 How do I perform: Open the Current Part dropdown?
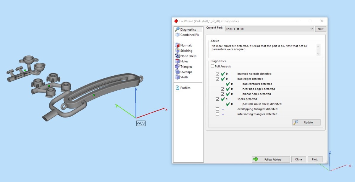click(312, 29)
